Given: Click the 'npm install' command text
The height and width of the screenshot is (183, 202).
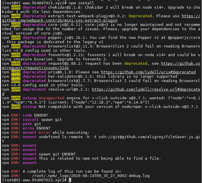Looking at the screenshot, I should pos(82,3).
